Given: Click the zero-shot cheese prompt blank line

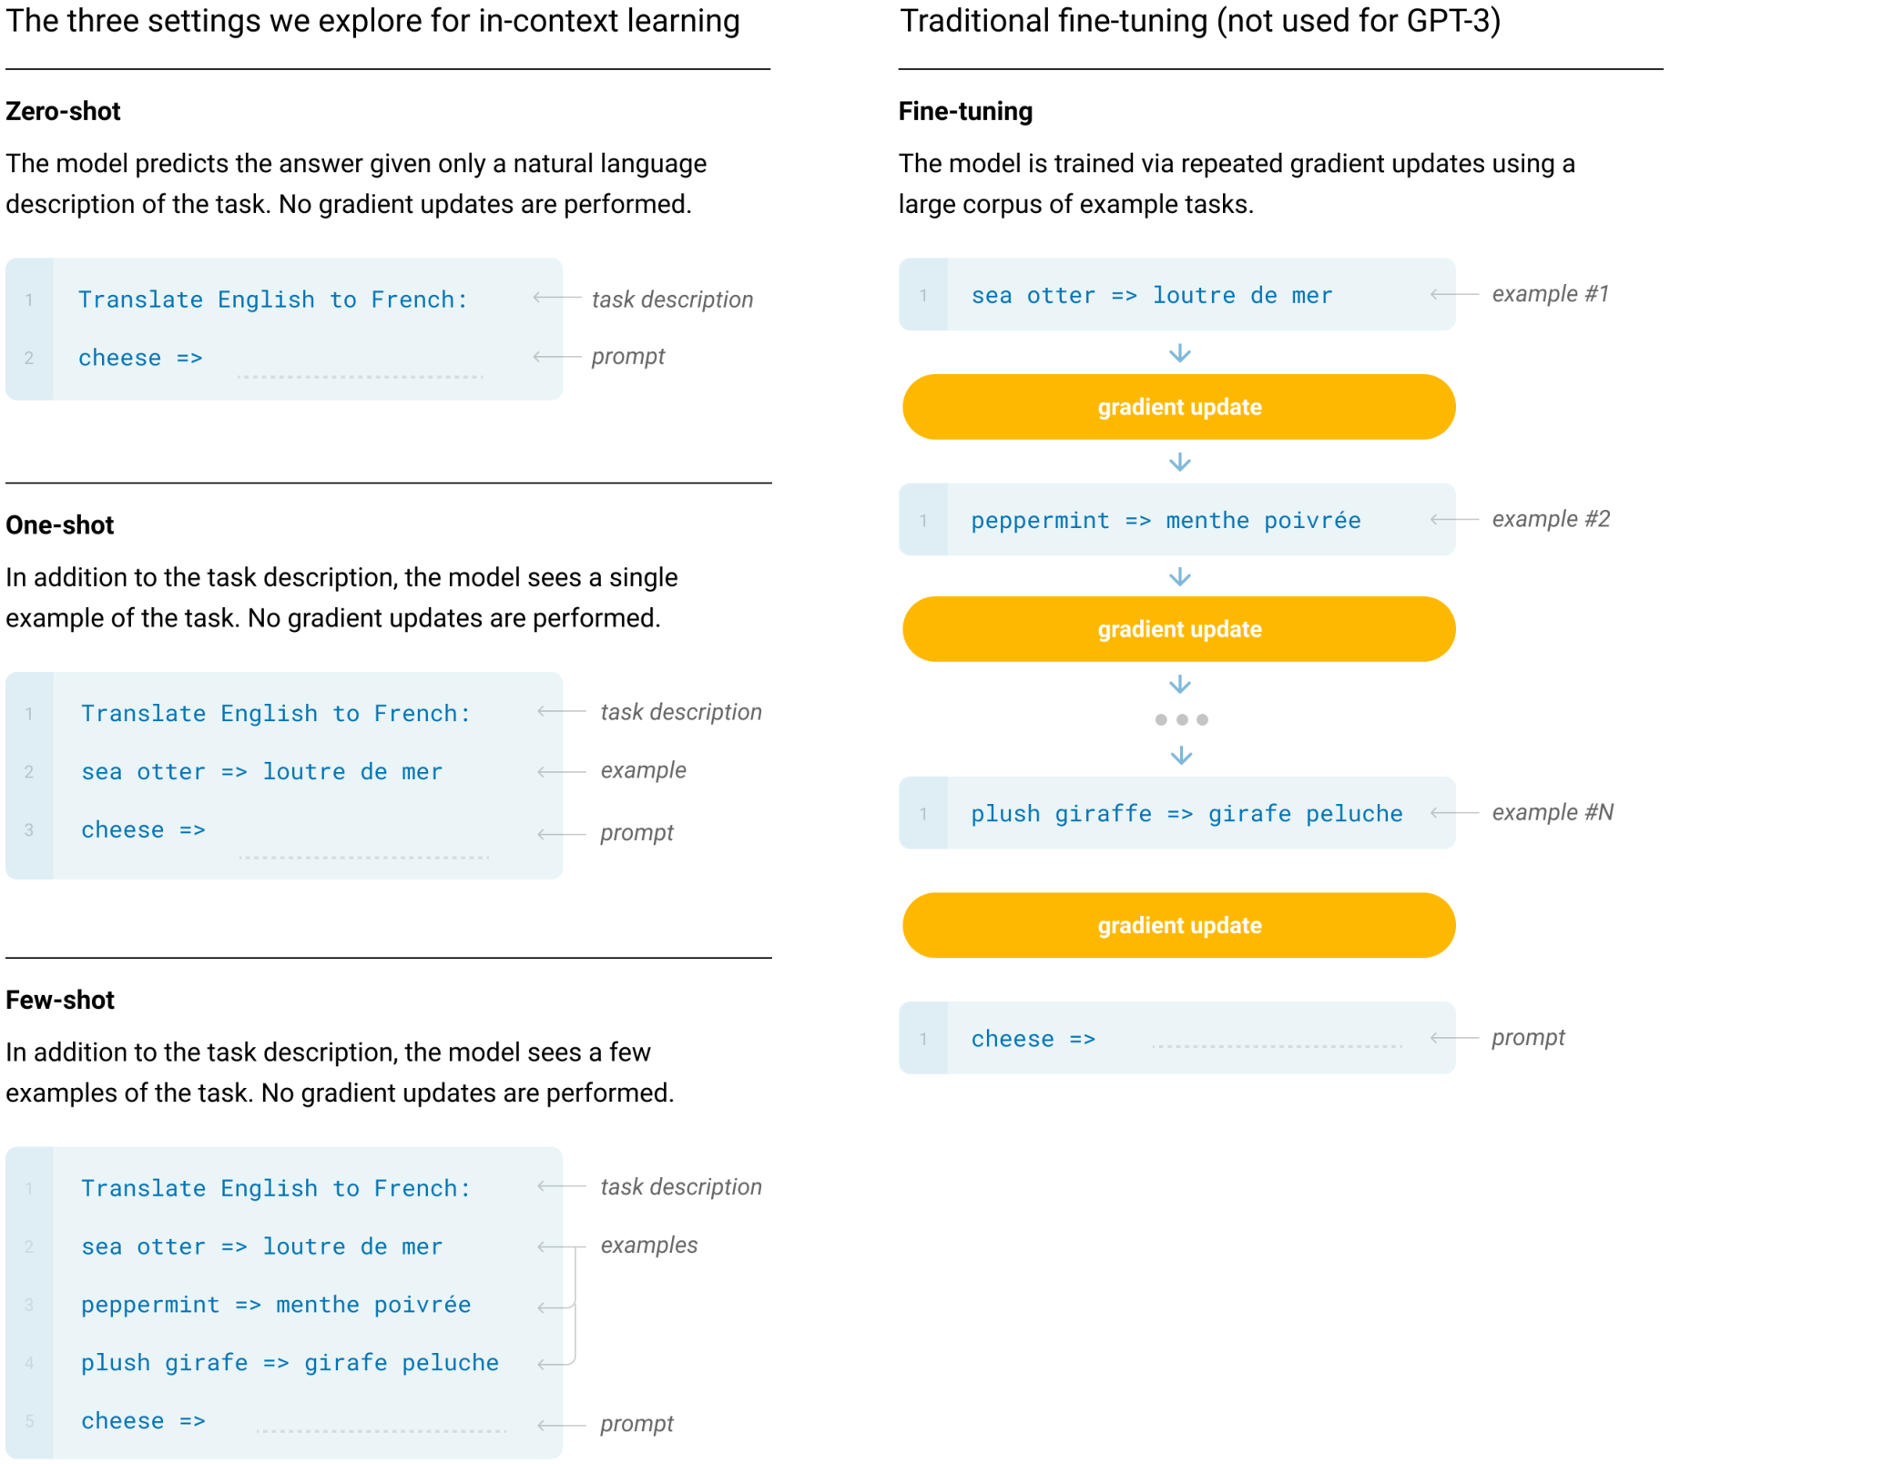Looking at the screenshot, I should (360, 375).
